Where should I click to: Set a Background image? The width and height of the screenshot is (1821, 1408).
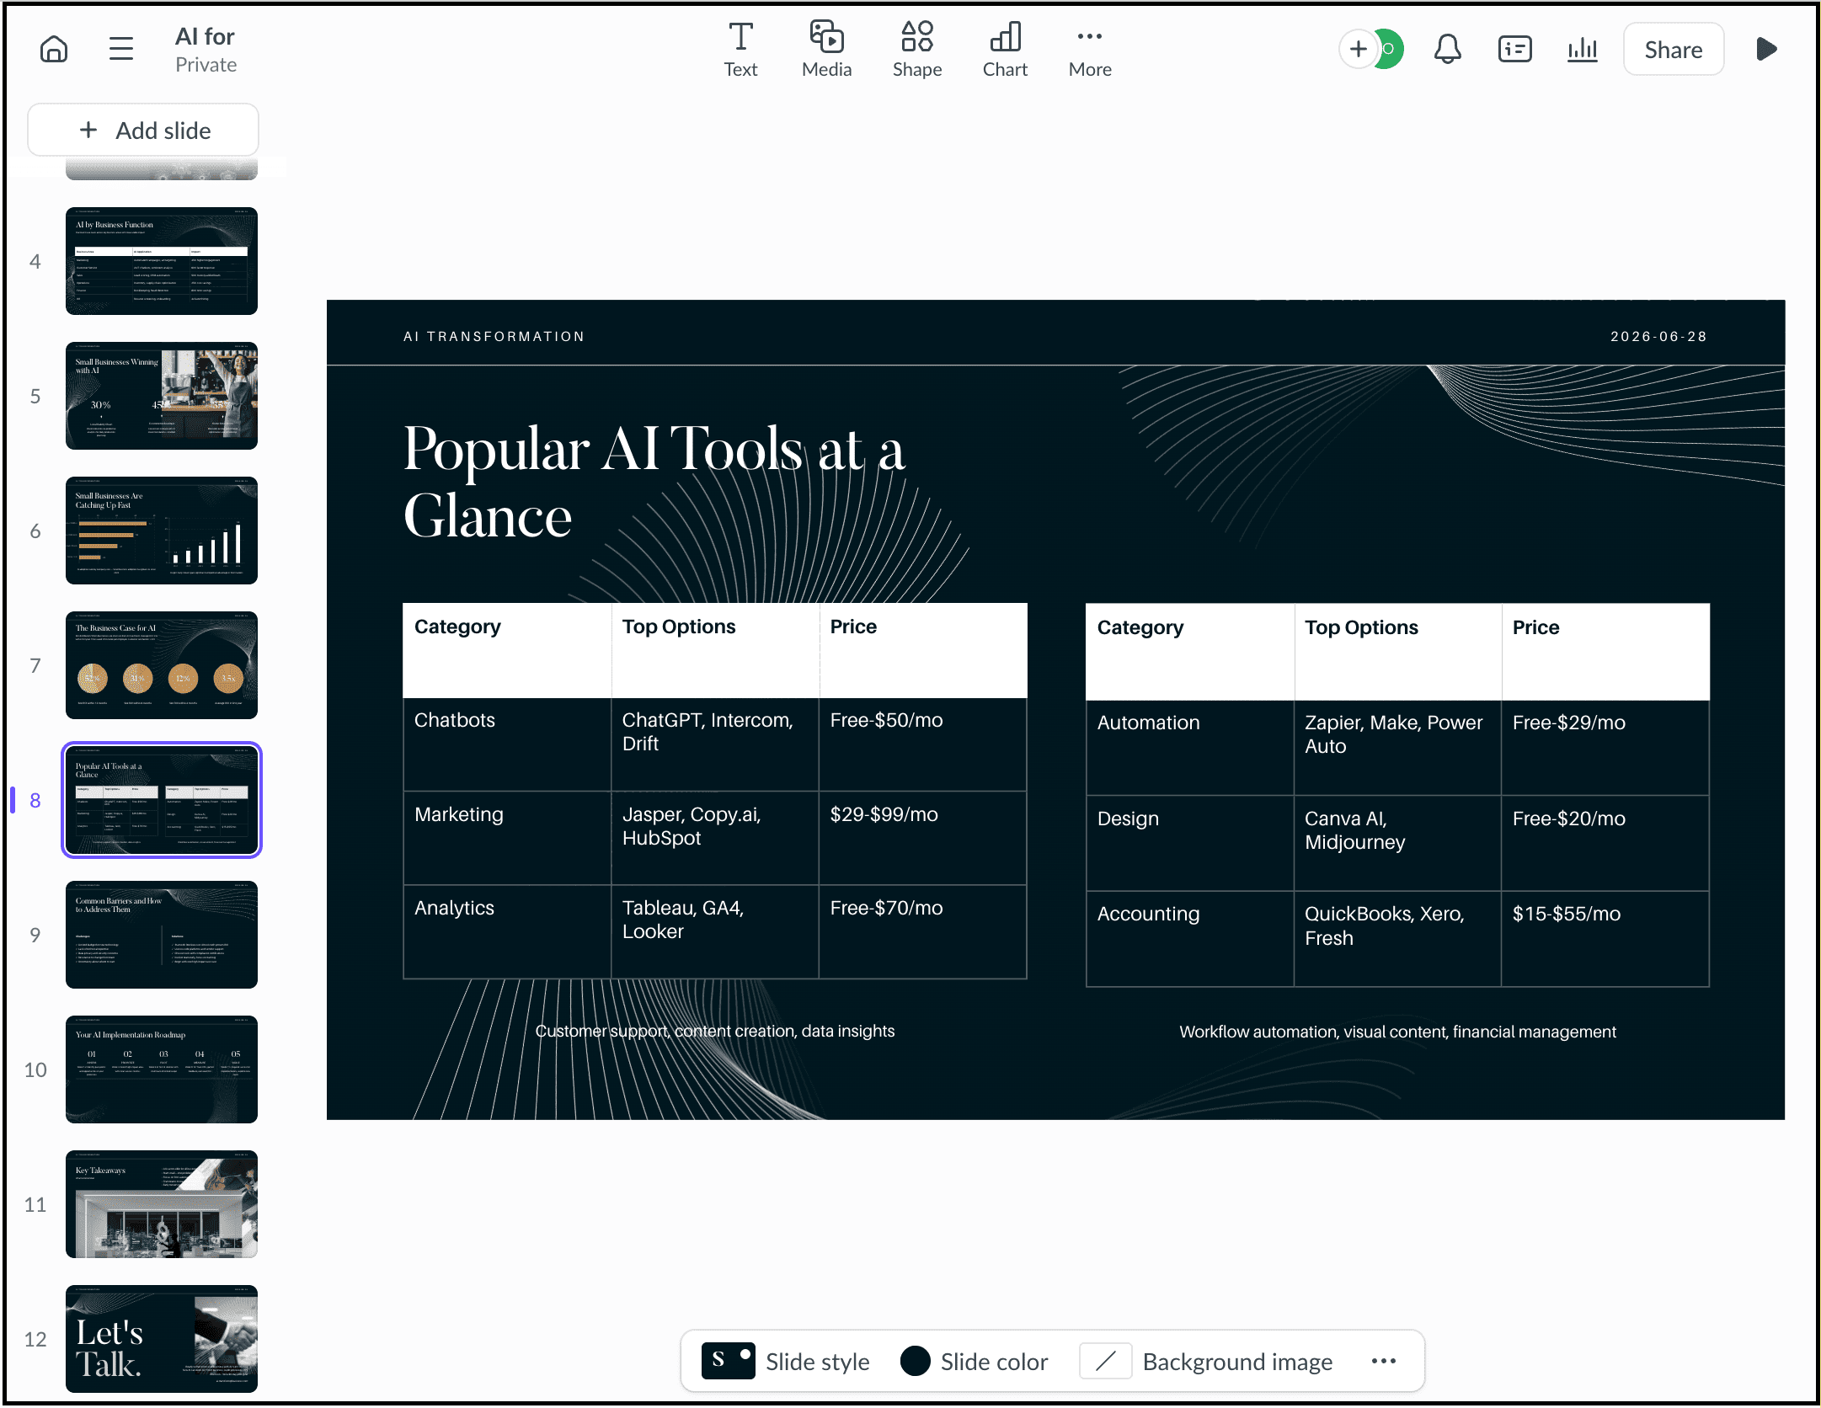(1206, 1361)
